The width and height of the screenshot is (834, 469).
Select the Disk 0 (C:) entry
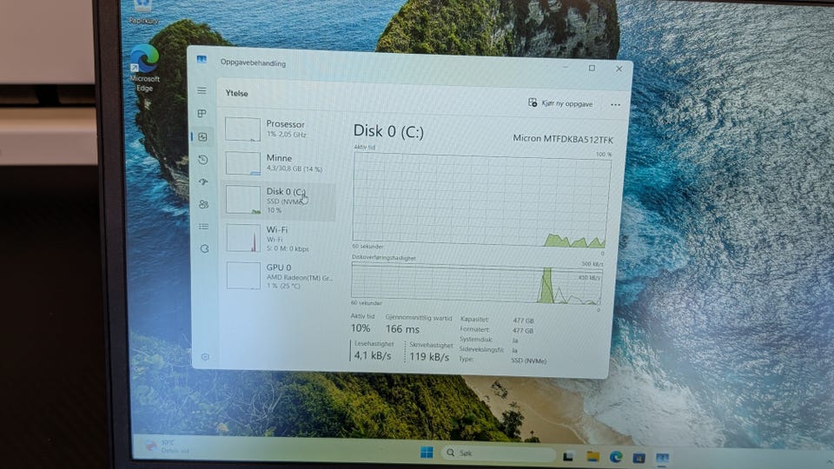[280, 201]
